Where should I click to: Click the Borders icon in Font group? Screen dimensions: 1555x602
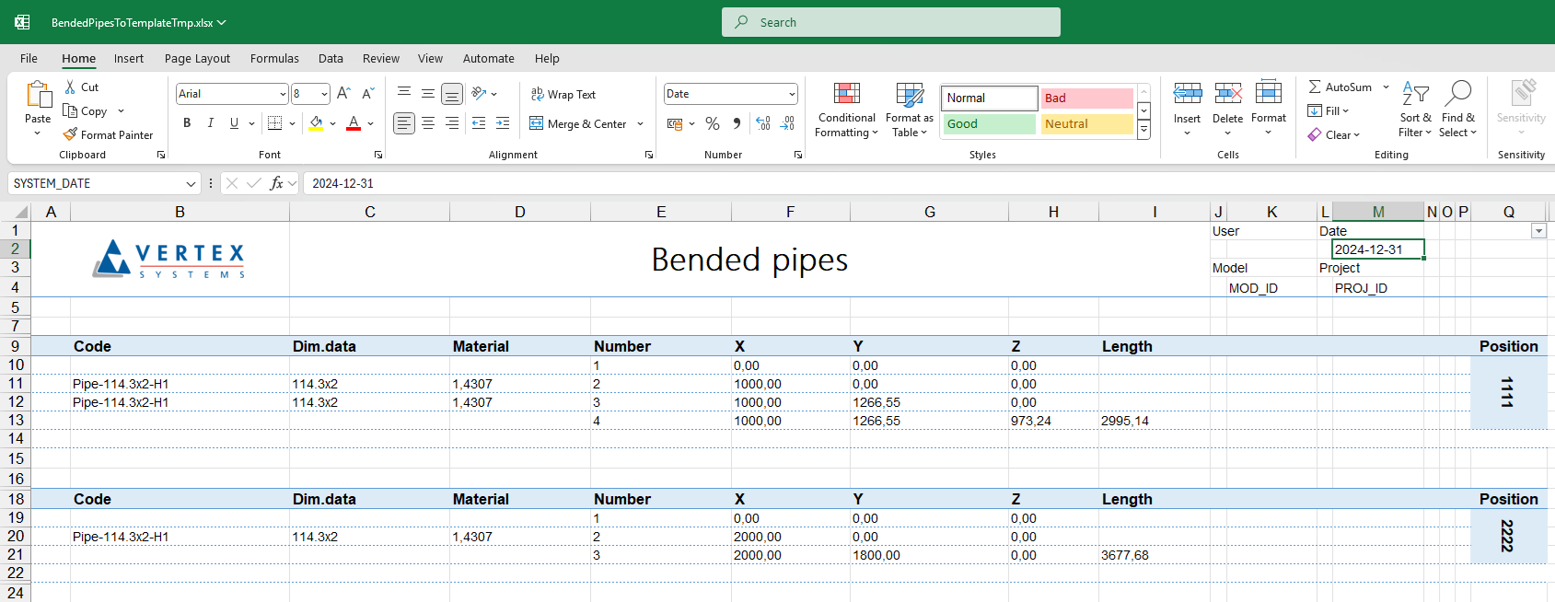(274, 123)
